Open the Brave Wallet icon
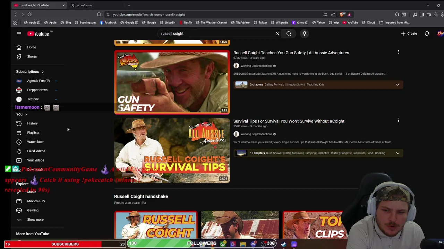444x249 pixels. (429, 15)
